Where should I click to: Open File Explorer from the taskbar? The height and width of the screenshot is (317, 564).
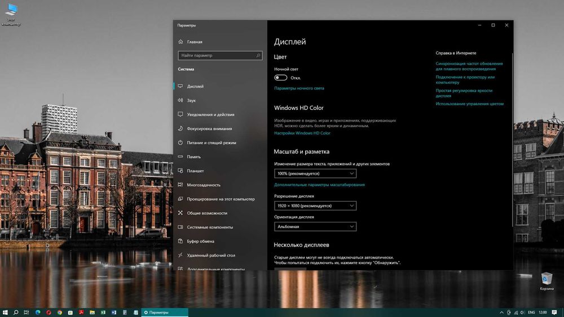coord(92,312)
